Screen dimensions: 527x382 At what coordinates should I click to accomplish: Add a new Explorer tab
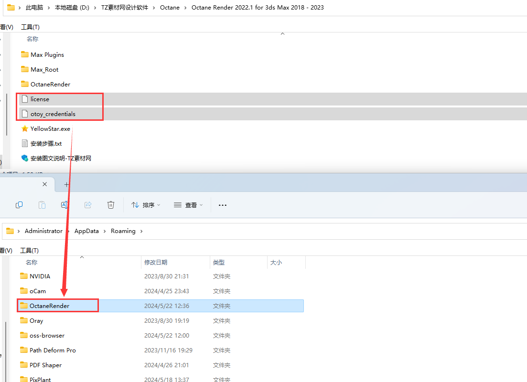(x=66, y=184)
